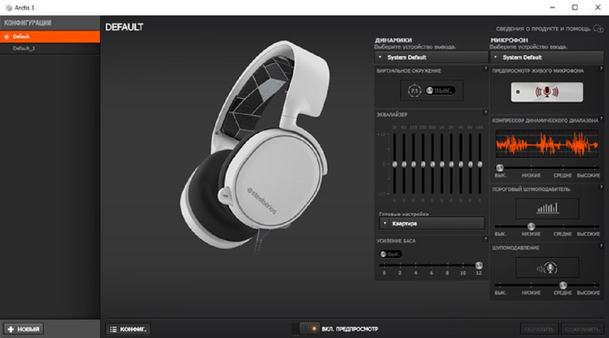Image resolution: width=609 pixels, height=338 pixels.
Task: Click the cloud help icon at top right
Action: click(x=598, y=29)
